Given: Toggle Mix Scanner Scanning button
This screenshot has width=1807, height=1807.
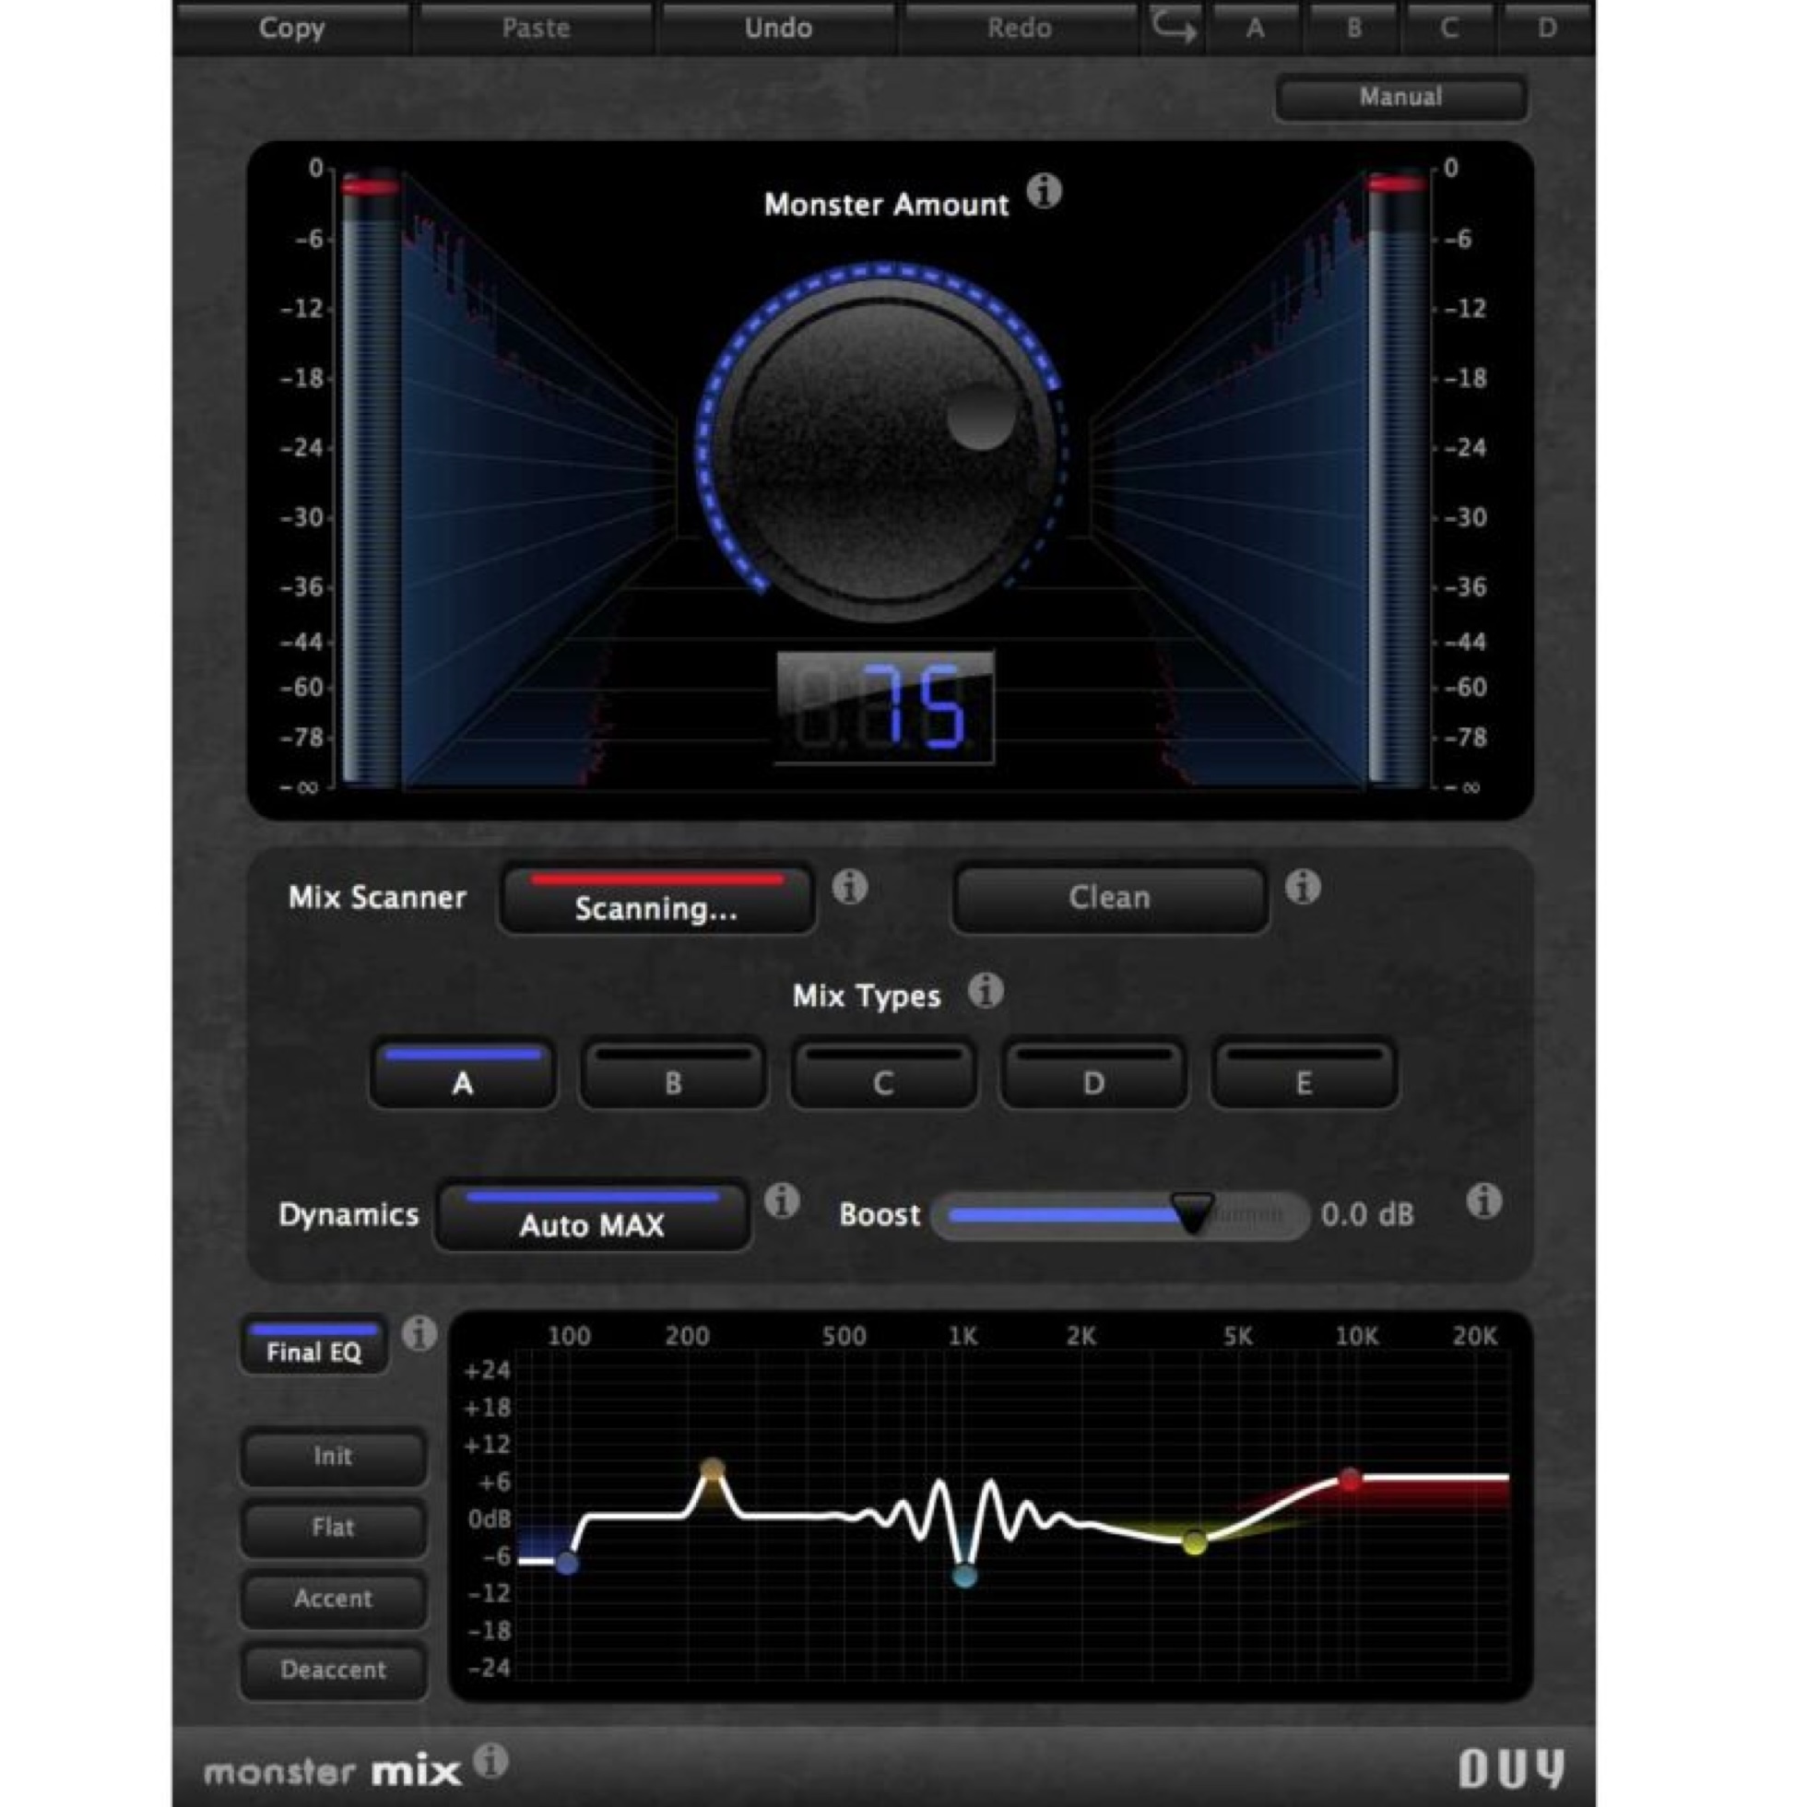Looking at the screenshot, I should pos(656,899).
